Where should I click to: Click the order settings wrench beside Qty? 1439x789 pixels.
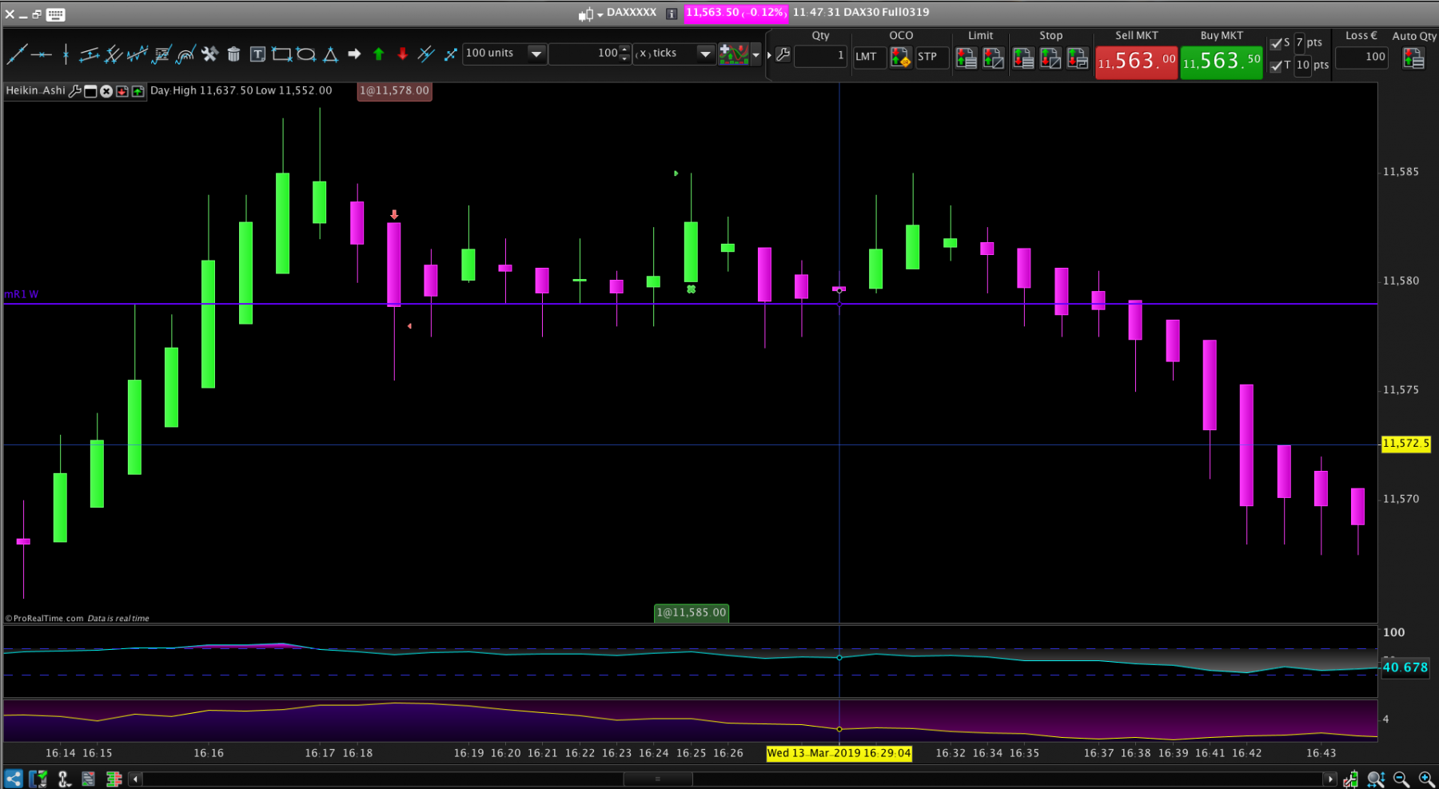783,55
